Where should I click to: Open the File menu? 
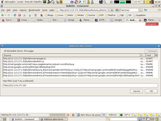coord(3,10)
